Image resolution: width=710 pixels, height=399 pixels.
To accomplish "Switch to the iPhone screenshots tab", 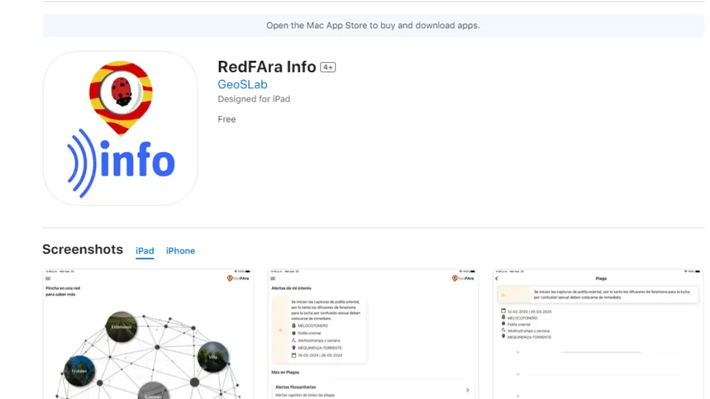I will [180, 251].
